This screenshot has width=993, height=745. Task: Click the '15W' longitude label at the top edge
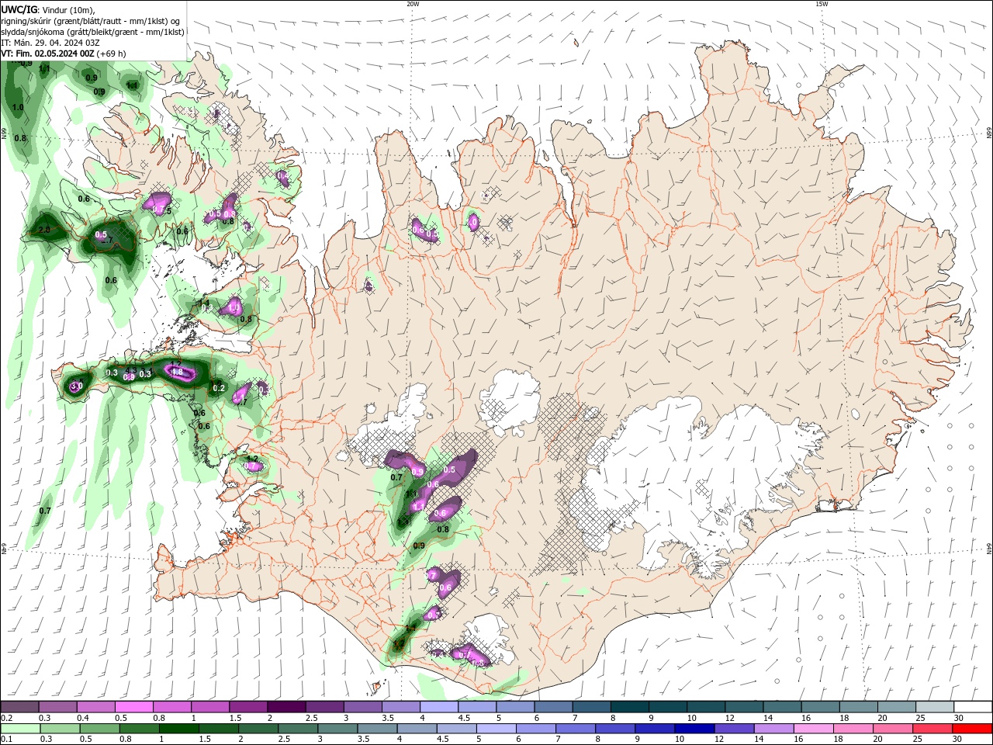tap(822, 4)
